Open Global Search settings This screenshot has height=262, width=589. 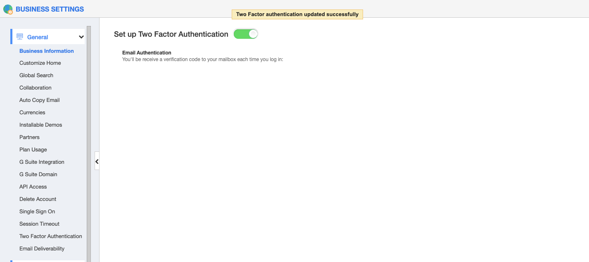point(36,75)
